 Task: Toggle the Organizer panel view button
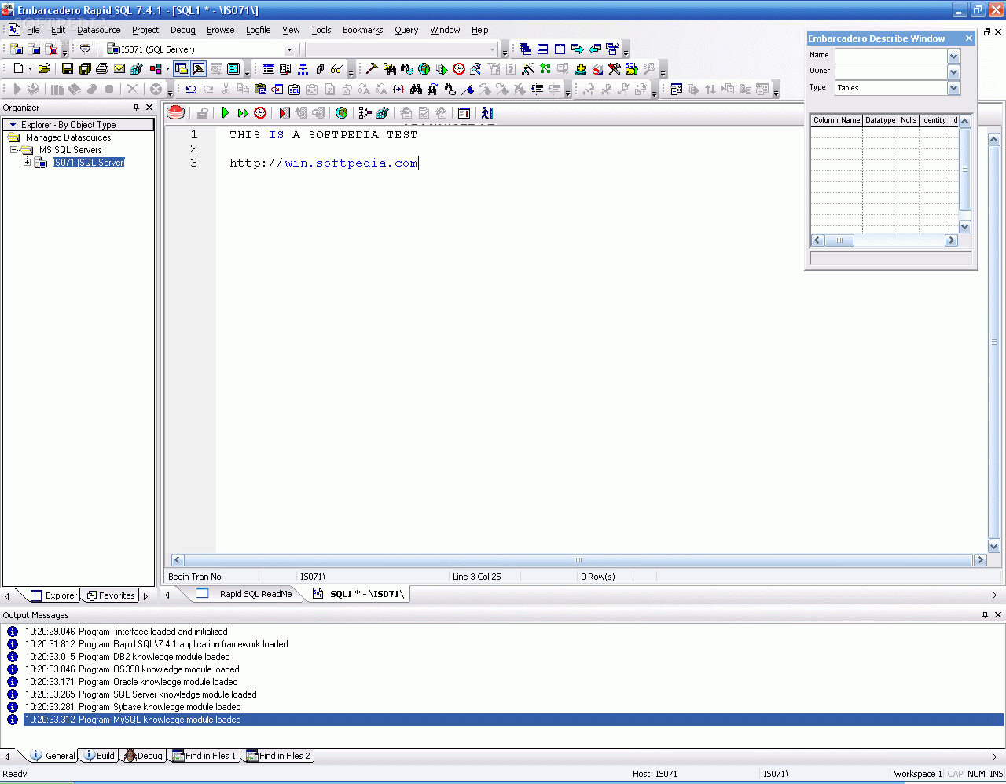click(x=182, y=69)
